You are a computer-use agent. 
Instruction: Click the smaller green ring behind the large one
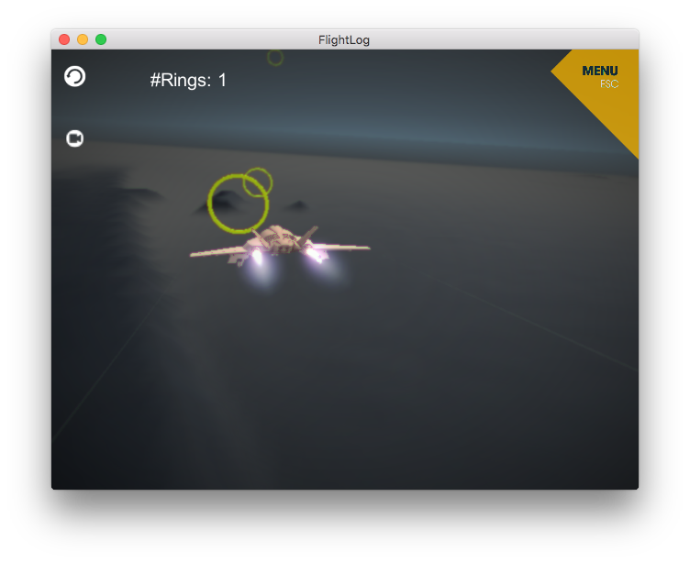coord(258,182)
